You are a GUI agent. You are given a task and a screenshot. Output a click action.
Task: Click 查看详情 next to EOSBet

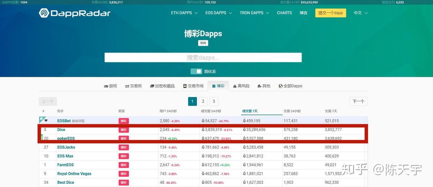pos(78,121)
